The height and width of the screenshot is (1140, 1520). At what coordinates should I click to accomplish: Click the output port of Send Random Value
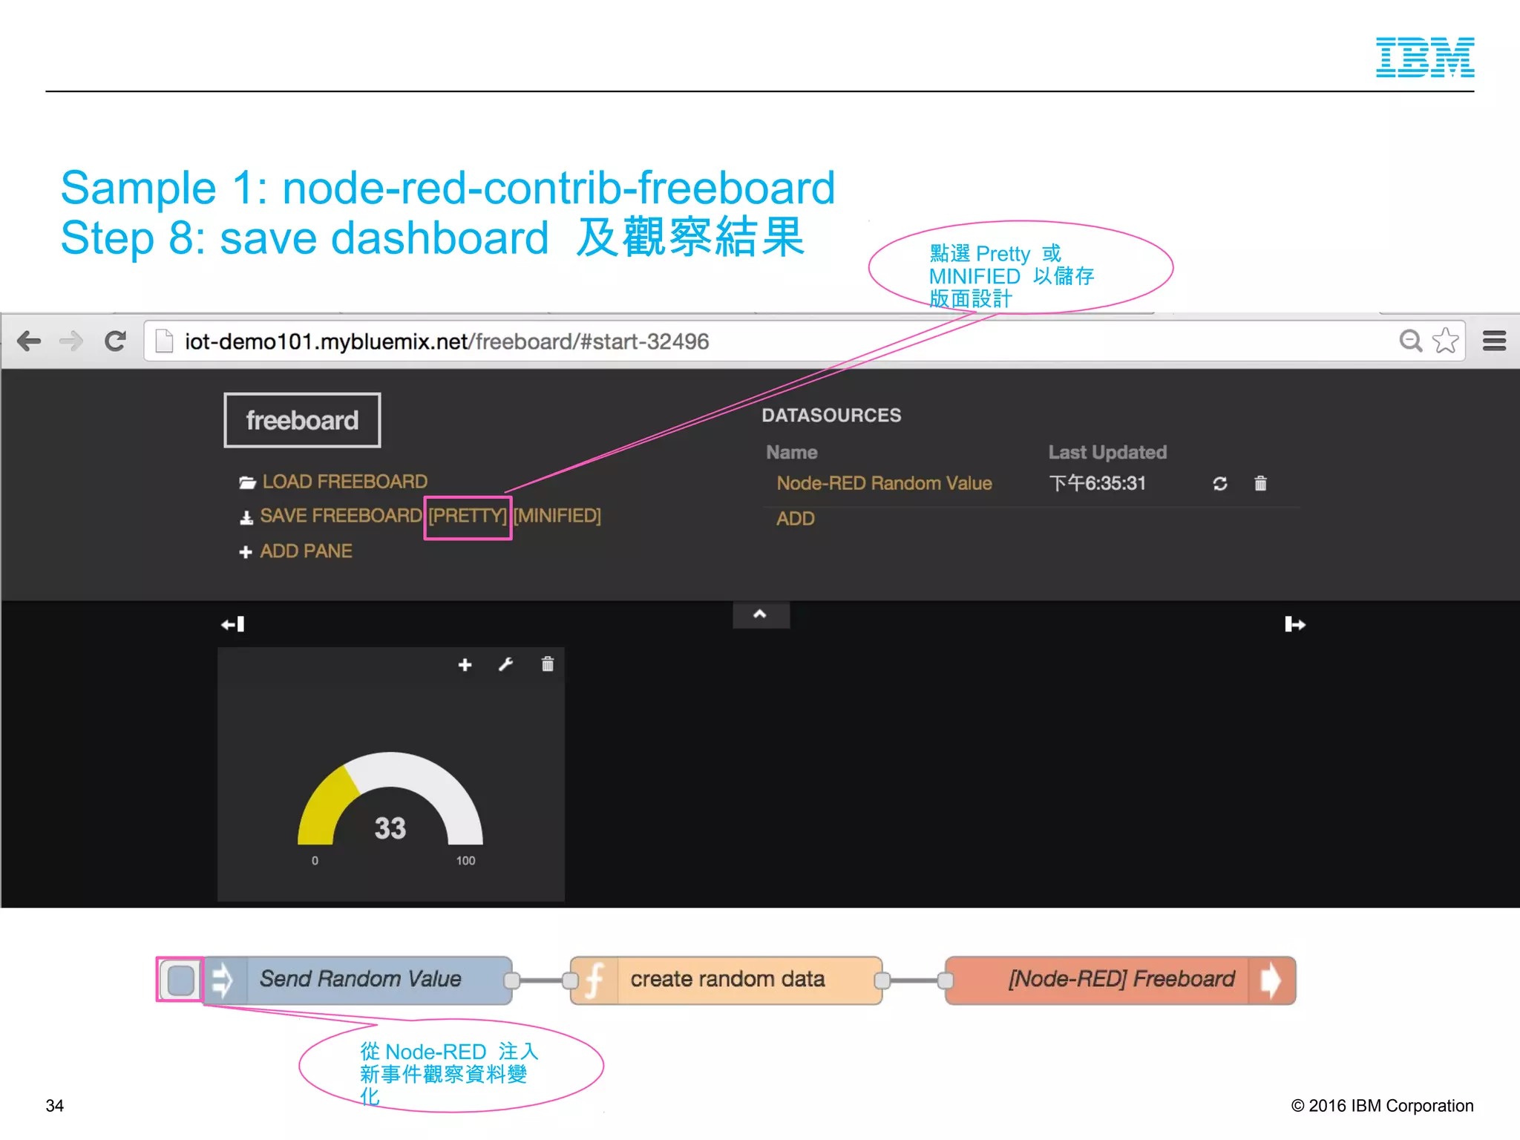click(511, 980)
